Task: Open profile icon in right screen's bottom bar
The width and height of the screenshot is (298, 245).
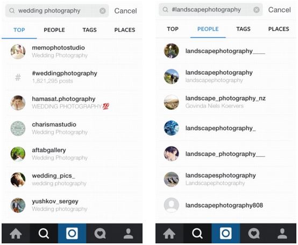Action: click(282, 233)
